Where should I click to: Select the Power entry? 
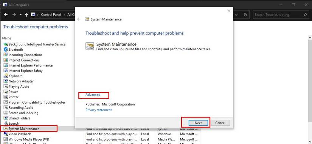coord(13,92)
